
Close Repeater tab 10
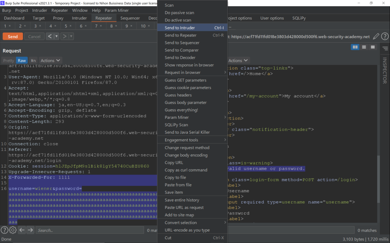coord(149,26)
